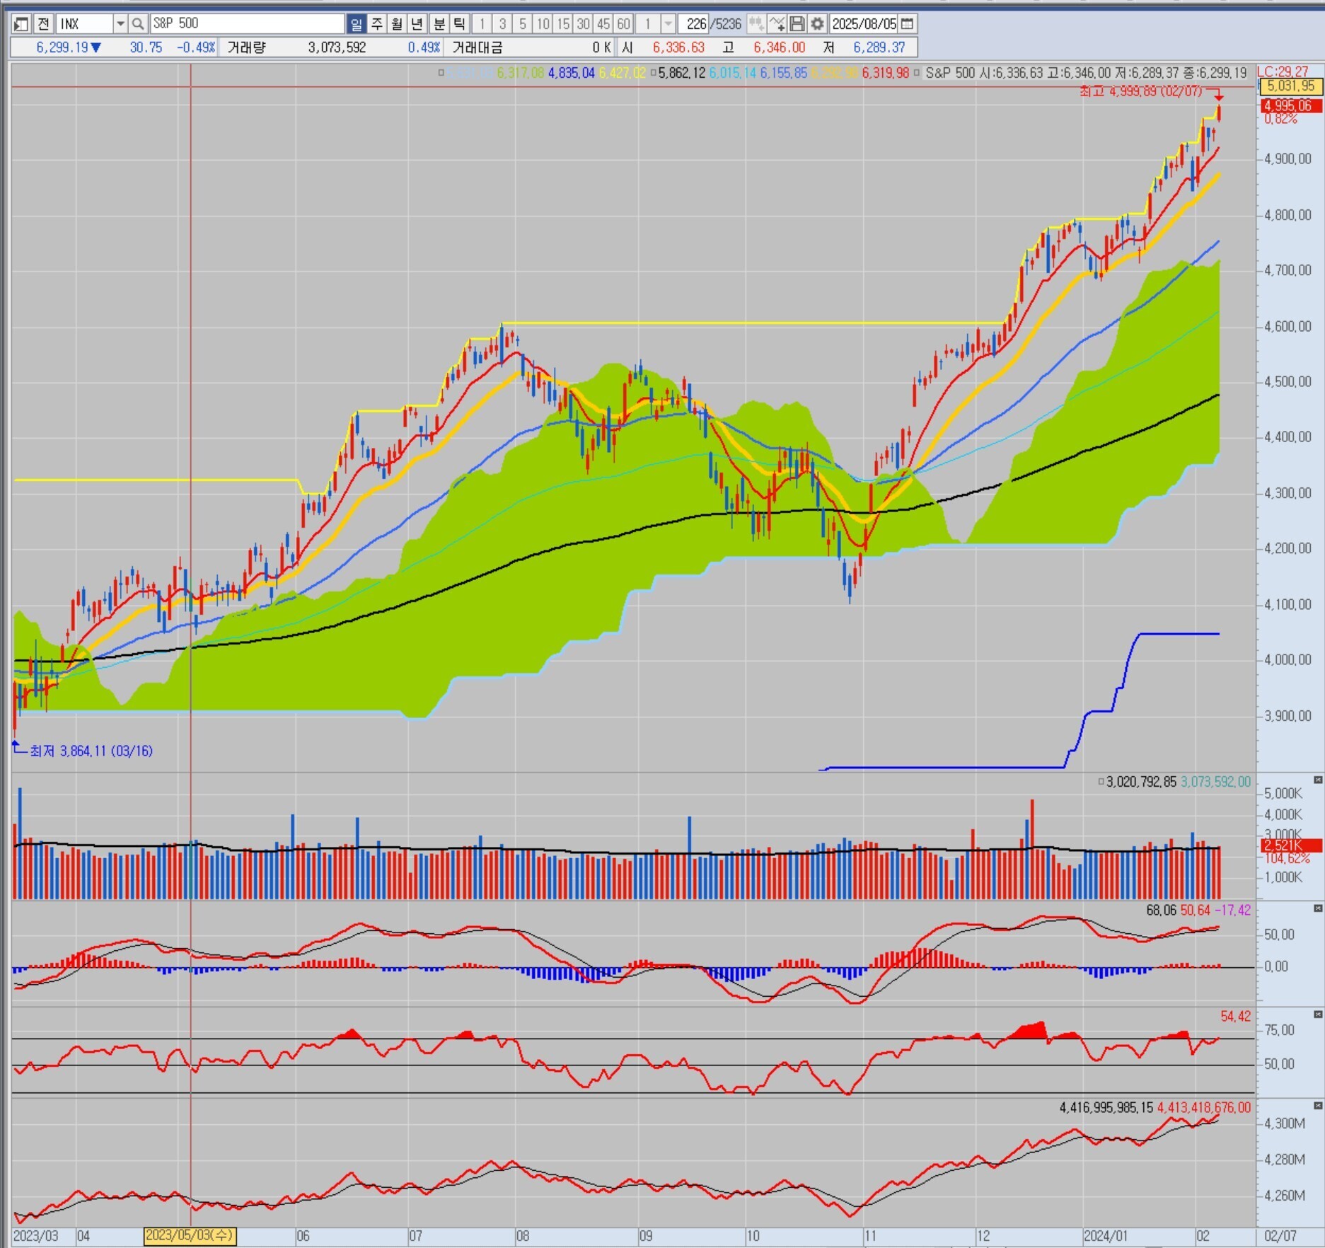Viewport: 1325px width, 1248px height.
Task: Click the highlighted date 2023/05/03(수) marker
Action: [190, 1236]
